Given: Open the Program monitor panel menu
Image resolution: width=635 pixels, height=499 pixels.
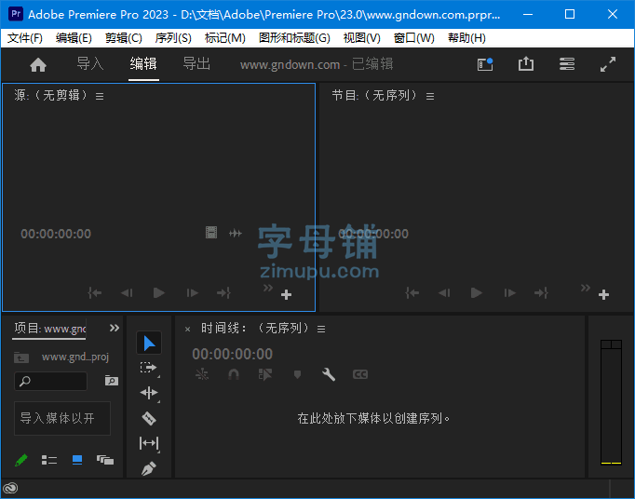Looking at the screenshot, I should pyautogui.click(x=430, y=97).
